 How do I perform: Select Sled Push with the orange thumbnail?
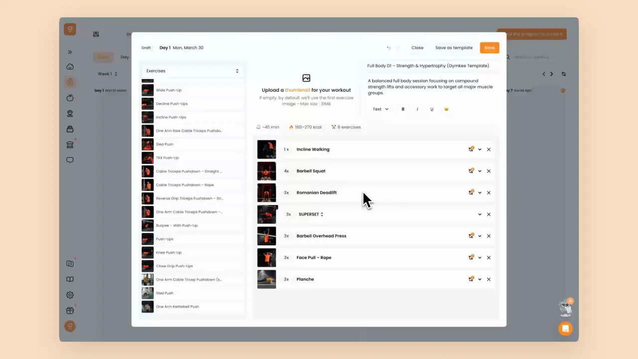[x=192, y=144]
